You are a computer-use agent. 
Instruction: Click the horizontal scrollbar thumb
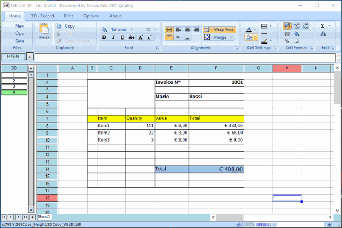(229, 217)
